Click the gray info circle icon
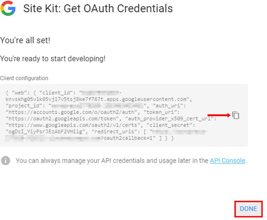Viewport: 267px width, 220px height. coord(6,160)
